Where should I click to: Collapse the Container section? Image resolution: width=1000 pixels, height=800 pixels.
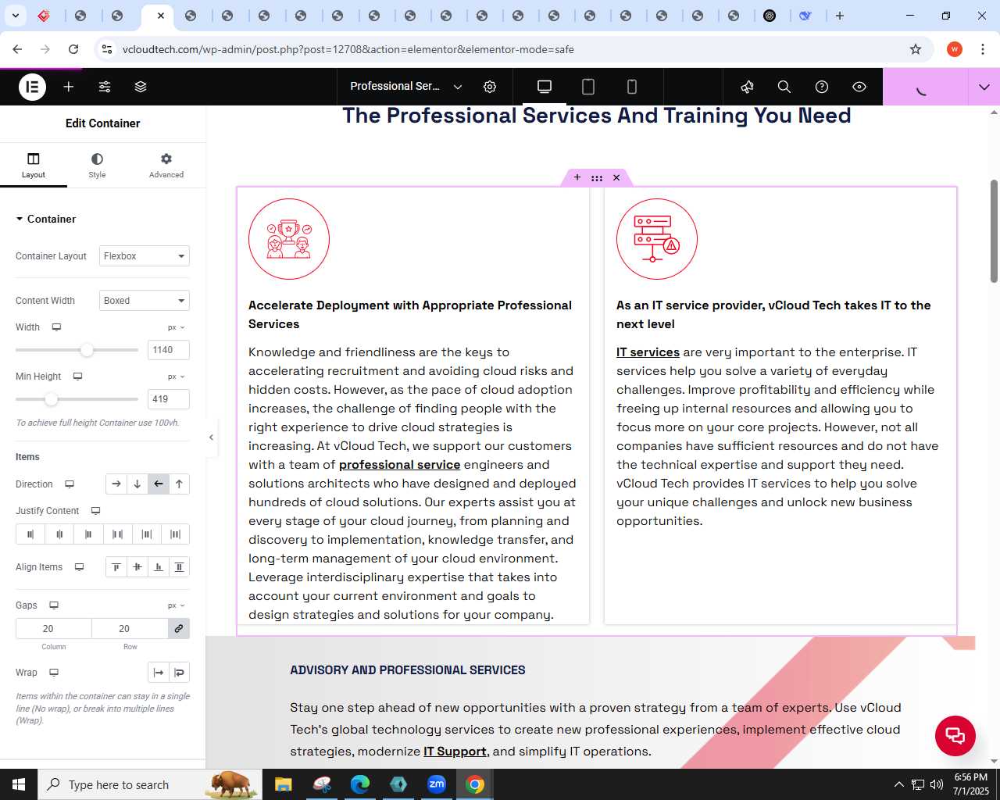(x=46, y=219)
